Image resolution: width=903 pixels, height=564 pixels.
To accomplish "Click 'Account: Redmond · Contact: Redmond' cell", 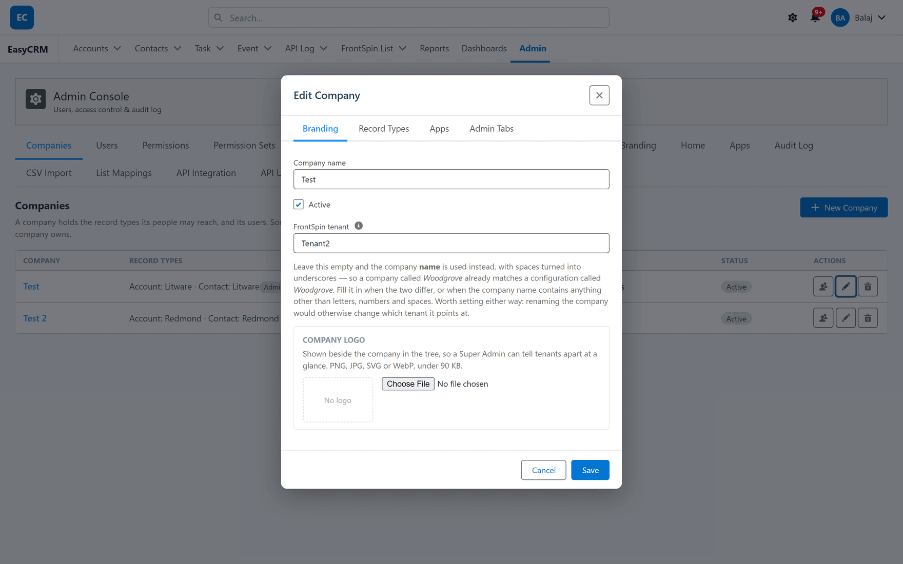I will [x=204, y=318].
